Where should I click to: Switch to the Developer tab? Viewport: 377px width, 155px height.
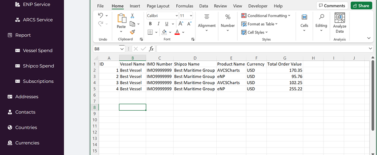pos(258,6)
